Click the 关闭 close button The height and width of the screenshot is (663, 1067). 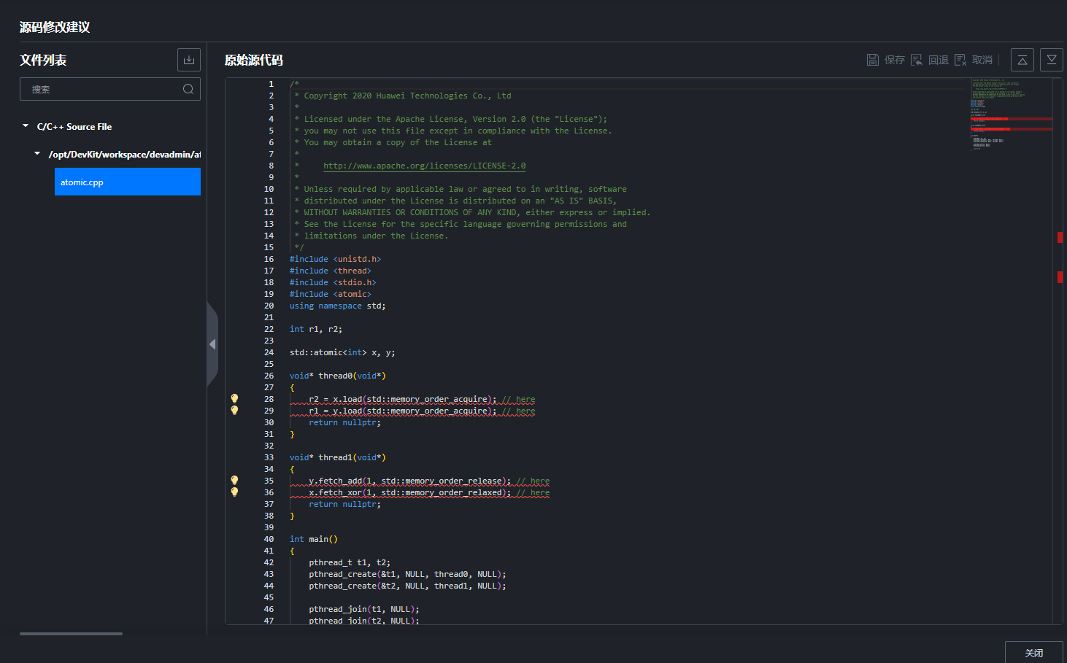click(1034, 653)
